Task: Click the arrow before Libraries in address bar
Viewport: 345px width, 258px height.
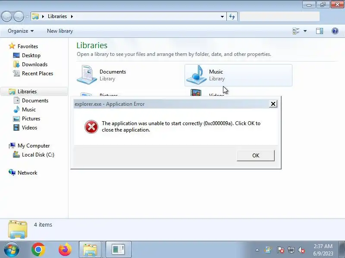Action: (x=43, y=16)
